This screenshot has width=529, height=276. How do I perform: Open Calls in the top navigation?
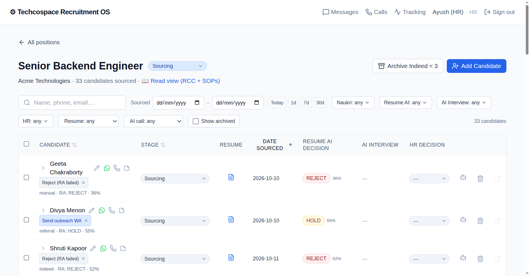pos(376,12)
